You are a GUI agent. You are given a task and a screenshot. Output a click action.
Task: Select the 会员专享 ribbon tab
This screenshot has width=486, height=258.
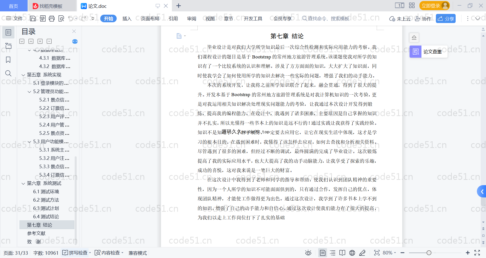(x=282, y=18)
